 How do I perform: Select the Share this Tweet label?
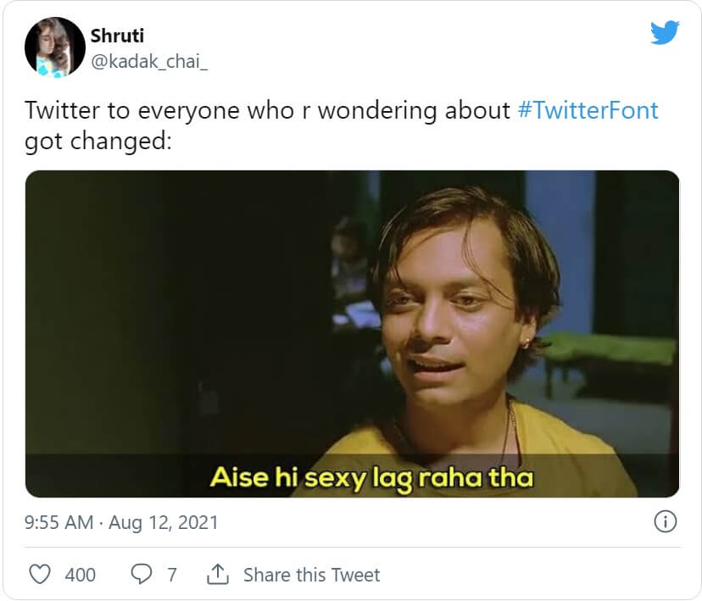[x=311, y=575]
